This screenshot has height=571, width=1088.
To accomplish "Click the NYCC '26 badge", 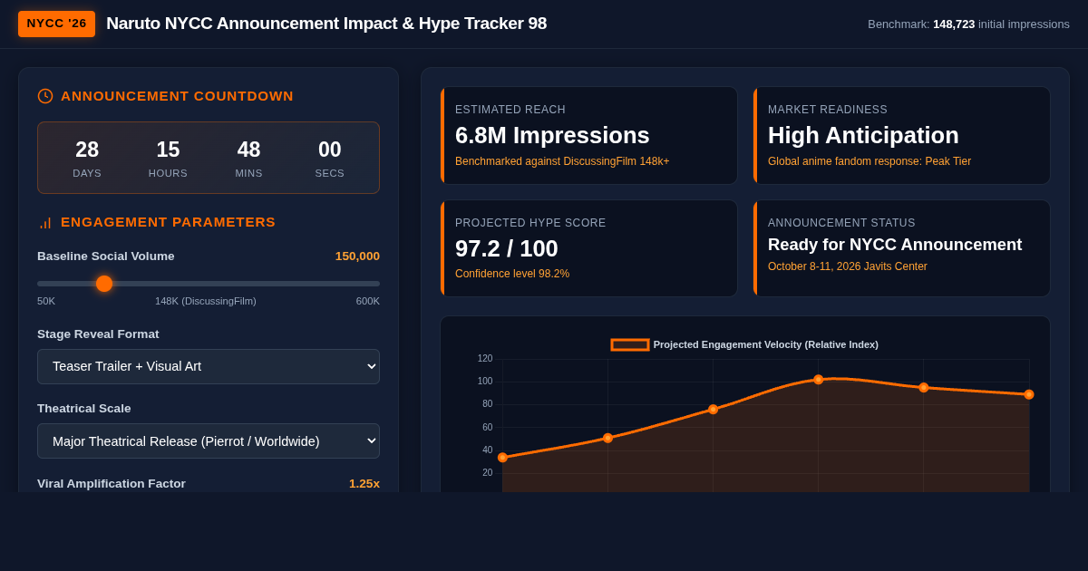I will 56,24.
